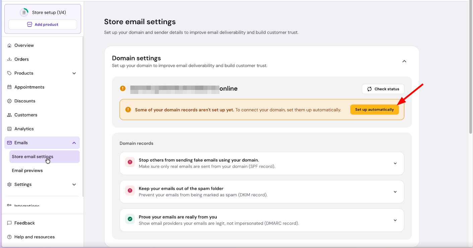Click the Add product button

[43, 24]
